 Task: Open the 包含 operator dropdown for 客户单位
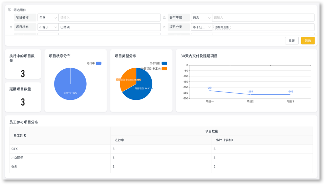click(201, 18)
